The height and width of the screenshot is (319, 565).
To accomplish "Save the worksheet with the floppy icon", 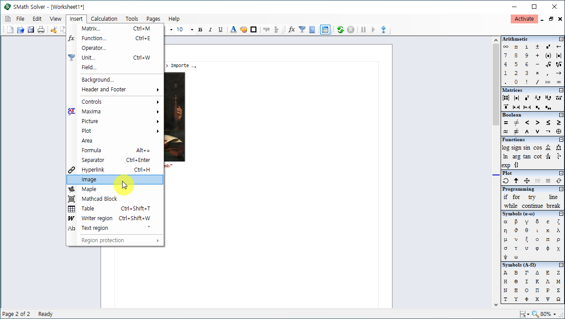I will click(x=31, y=30).
